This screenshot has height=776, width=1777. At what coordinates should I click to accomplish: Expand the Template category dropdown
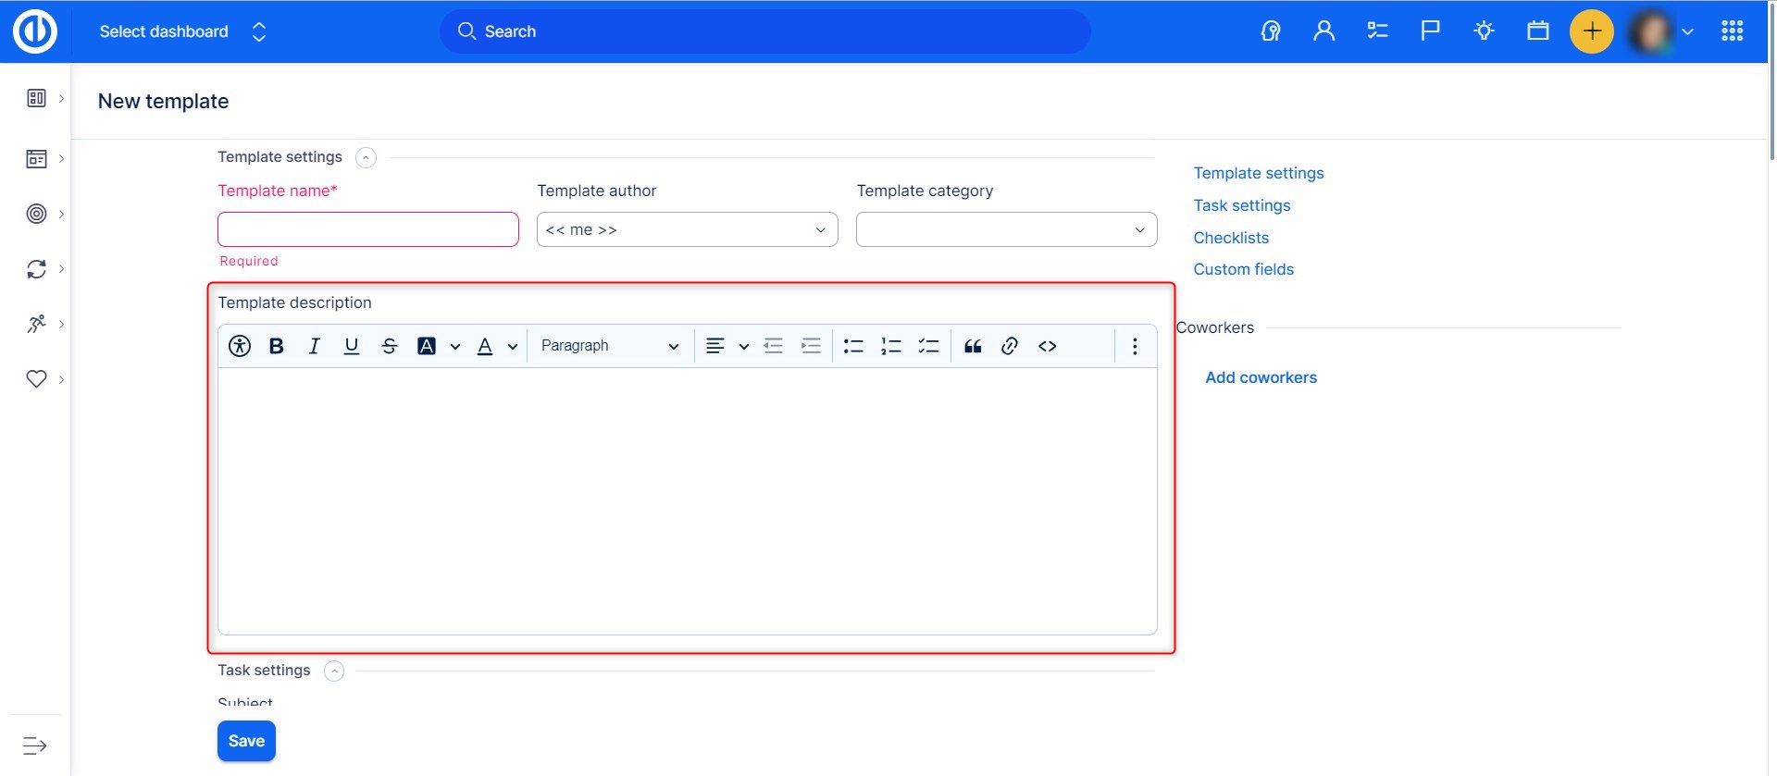[x=1006, y=229]
